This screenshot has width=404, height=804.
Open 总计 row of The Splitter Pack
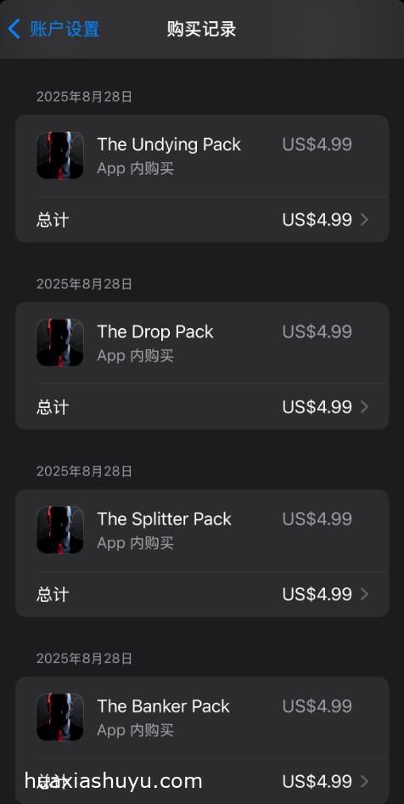(202, 594)
